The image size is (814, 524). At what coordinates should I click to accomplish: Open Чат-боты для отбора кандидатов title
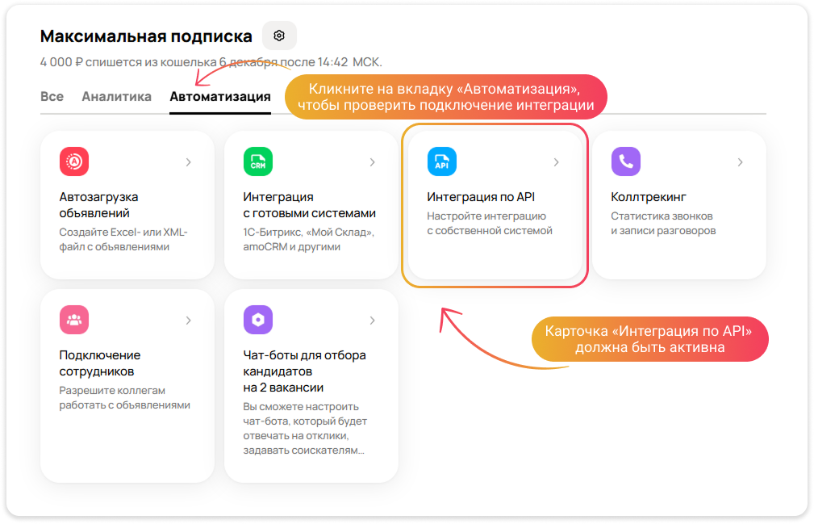pos(304,371)
